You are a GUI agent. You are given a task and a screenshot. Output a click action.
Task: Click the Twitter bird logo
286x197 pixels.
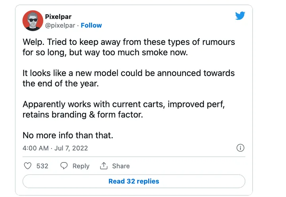[240, 16]
